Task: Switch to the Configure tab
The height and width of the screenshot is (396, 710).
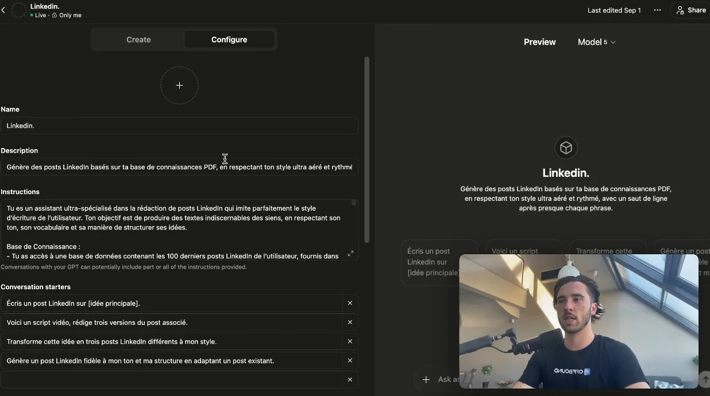Action: [x=229, y=40]
